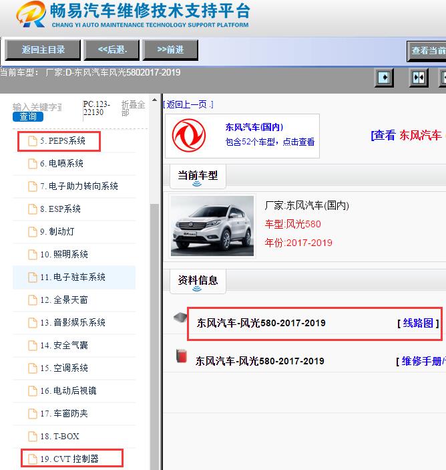Screen dimensions: 446x470
Task: Select 7. 电子助力转向系统 tree item
Action: click(x=79, y=187)
